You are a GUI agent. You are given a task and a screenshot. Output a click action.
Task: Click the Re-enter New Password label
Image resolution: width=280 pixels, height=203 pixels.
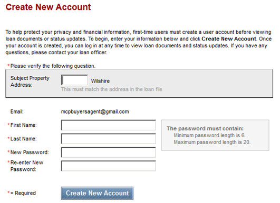[27, 166]
